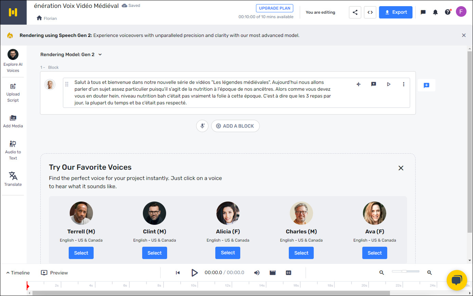Click Terrell's voice avatar thumbnail

81,213
